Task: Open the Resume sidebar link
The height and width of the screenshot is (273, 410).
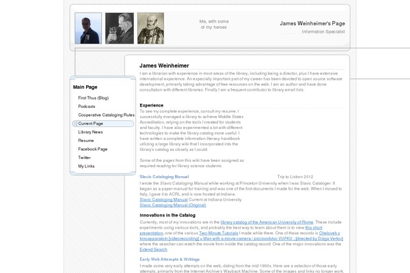Action: [86, 141]
